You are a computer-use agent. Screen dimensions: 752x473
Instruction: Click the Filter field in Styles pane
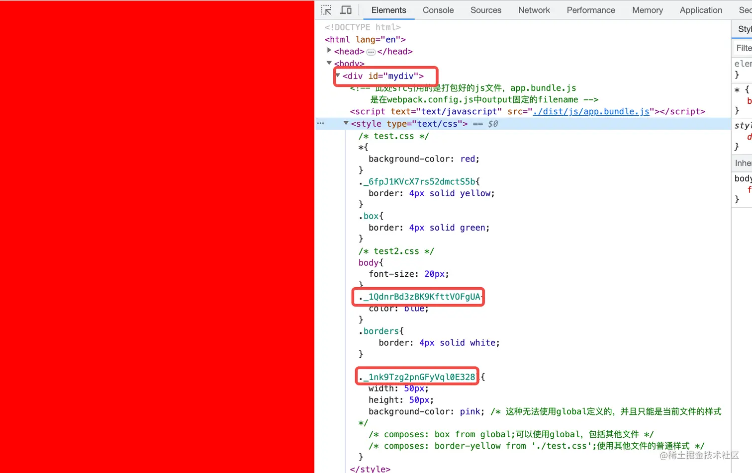point(742,48)
